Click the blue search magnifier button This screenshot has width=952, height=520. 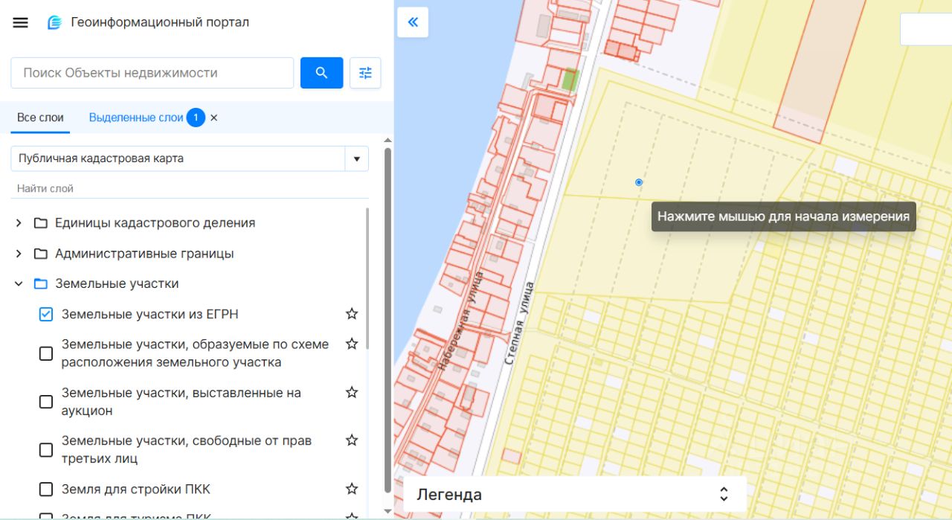click(321, 73)
